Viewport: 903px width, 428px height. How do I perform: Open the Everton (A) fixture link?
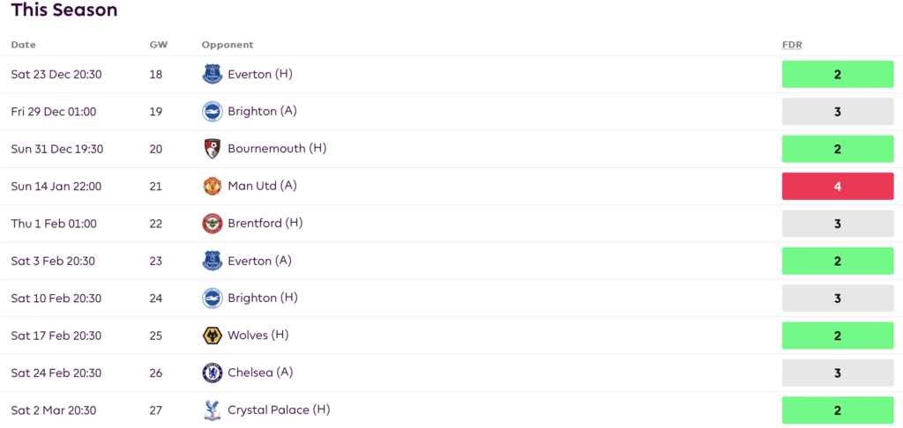pyautogui.click(x=260, y=261)
